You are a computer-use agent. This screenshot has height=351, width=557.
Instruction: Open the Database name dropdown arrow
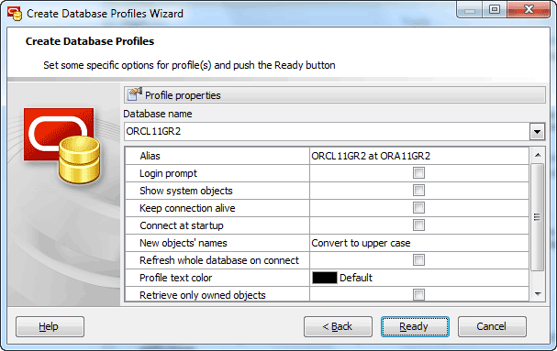tap(537, 132)
